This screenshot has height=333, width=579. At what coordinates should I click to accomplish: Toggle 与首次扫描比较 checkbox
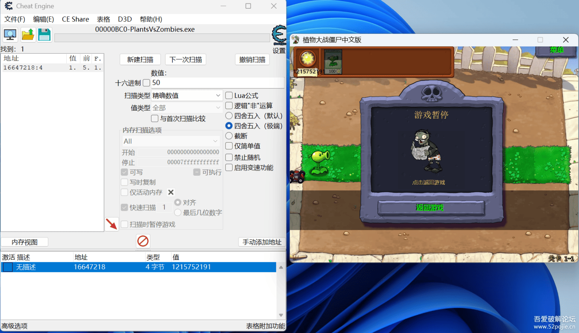tap(155, 119)
